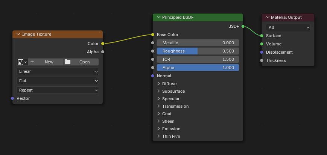
Task: Click the Displacement input socket
Action: pyautogui.click(x=262, y=52)
